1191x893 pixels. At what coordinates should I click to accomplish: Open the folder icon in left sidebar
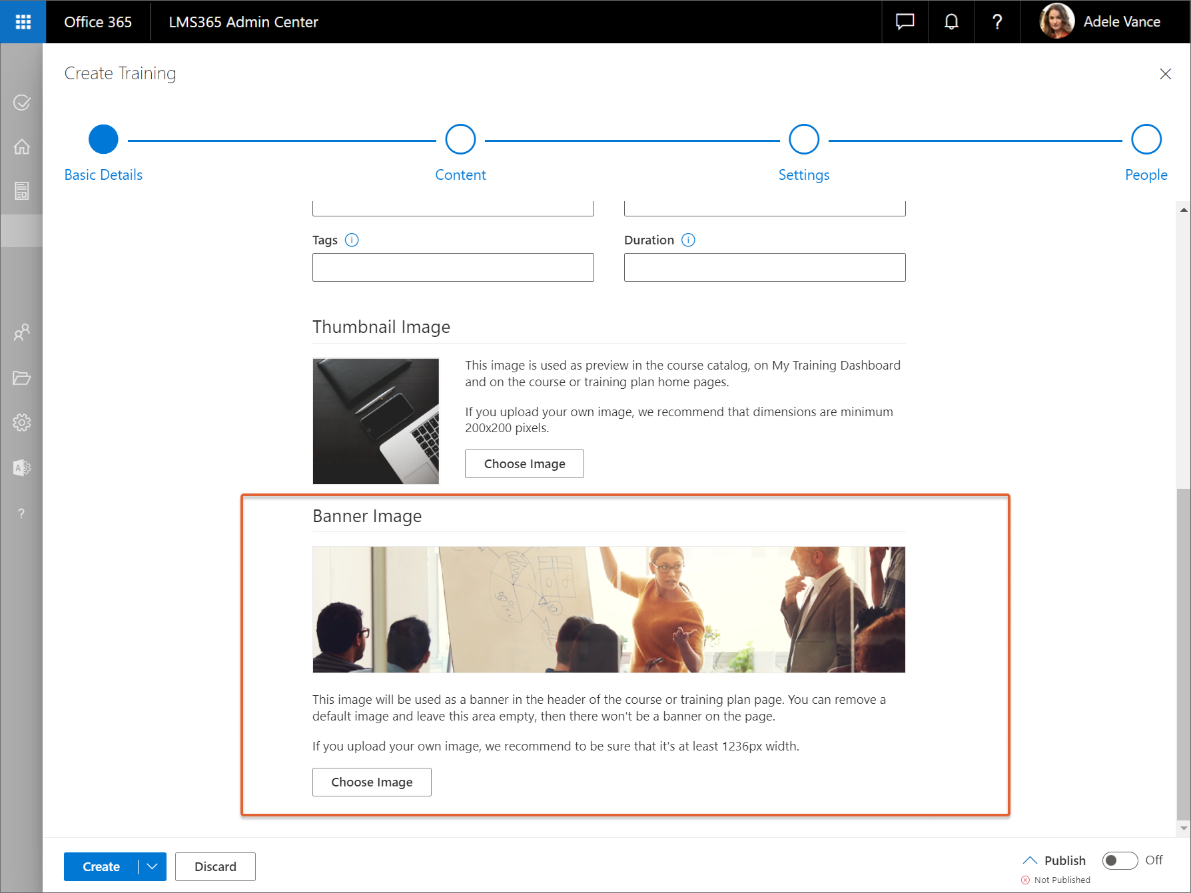pyautogui.click(x=22, y=378)
